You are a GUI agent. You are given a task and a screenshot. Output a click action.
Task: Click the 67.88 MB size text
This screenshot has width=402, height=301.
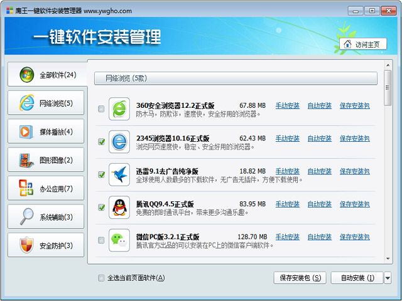[253, 105]
